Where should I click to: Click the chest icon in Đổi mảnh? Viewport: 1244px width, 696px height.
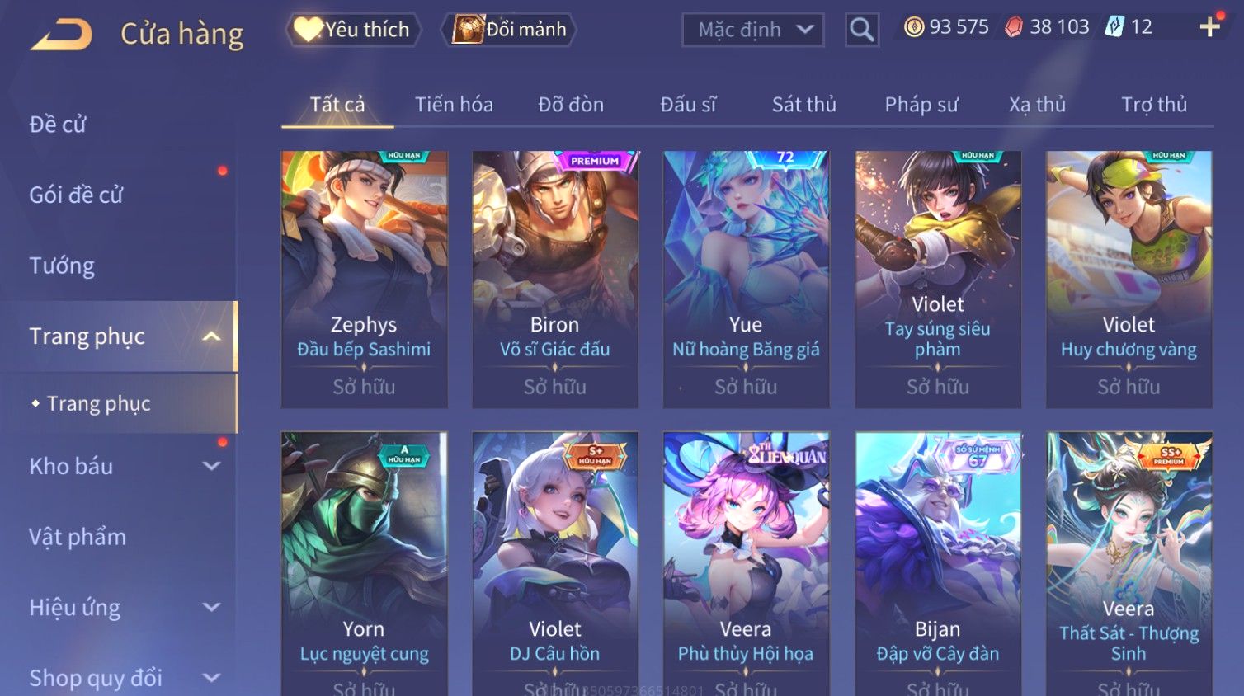tap(468, 30)
